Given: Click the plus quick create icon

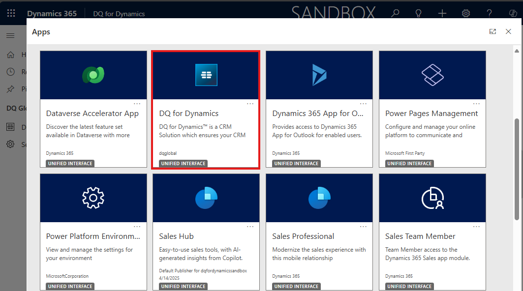Looking at the screenshot, I should tap(442, 13).
